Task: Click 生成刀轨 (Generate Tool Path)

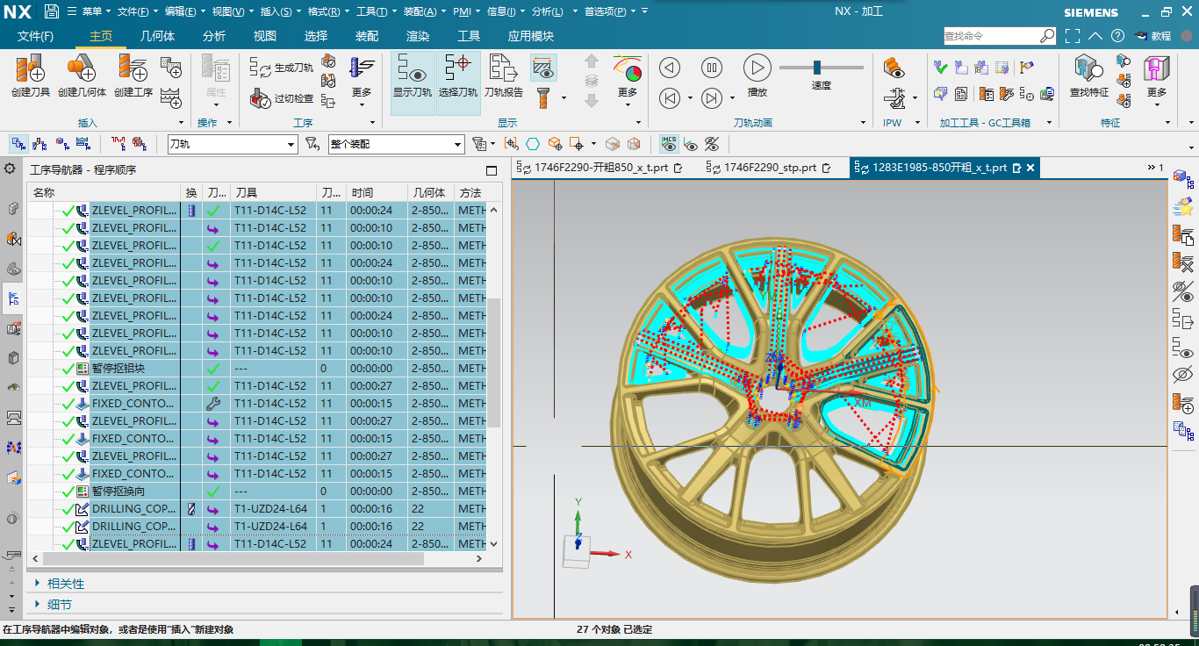Action: tap(281, 68)
